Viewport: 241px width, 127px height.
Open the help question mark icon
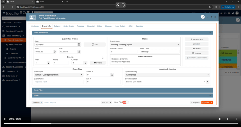click(202, 17)
